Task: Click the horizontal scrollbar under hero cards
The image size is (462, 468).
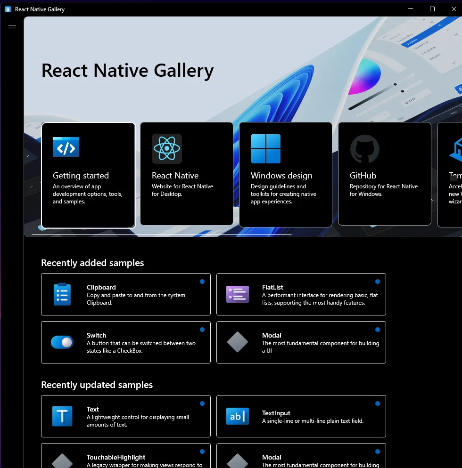Action: coord(161,234)
